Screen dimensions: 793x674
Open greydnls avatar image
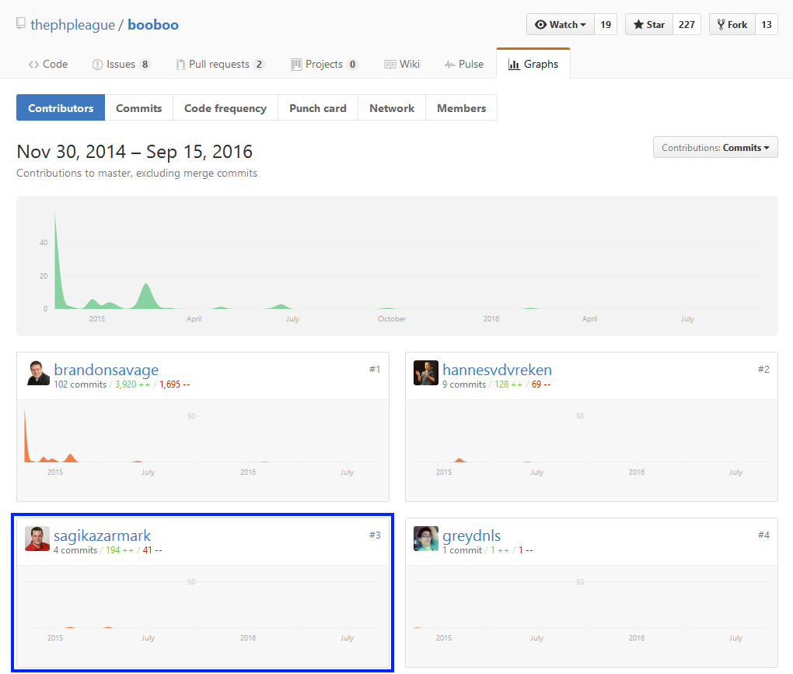click(x=426, y=539)
